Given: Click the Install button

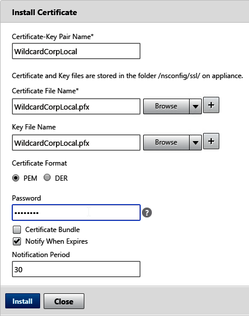Looking at the screenshot, I should (23, 301).
